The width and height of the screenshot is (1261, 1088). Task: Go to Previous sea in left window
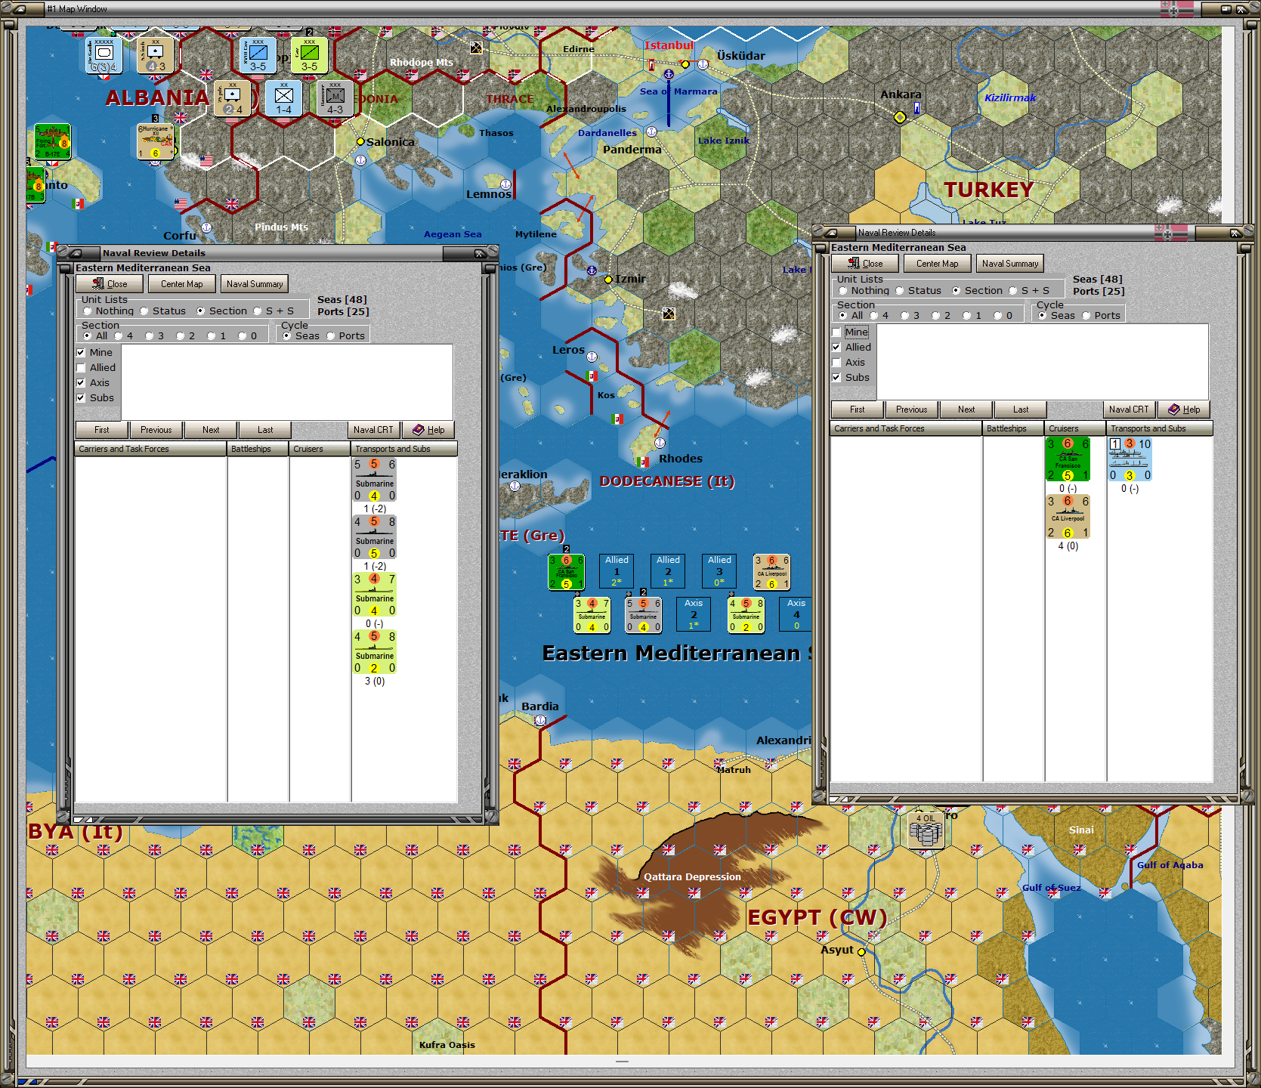[x=156, y=430]
